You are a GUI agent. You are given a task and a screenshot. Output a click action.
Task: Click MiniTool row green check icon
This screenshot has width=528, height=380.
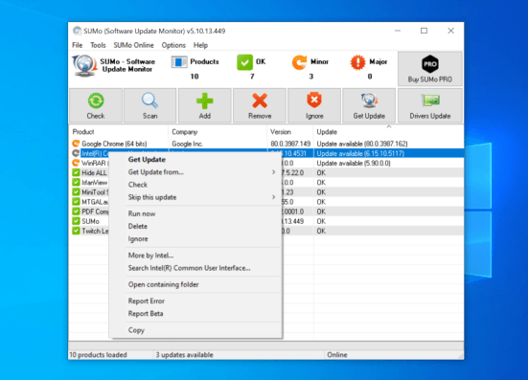(x=76, y=192)
